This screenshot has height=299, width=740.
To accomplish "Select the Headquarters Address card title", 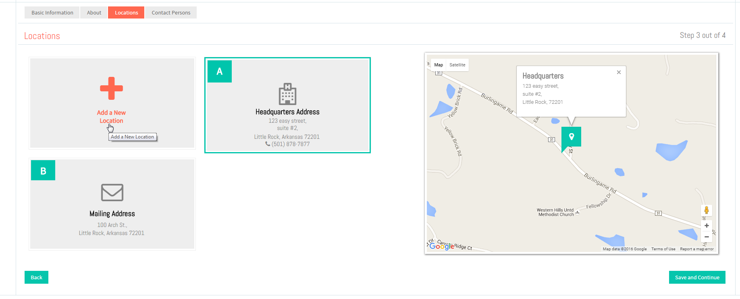I will [x=287, y=112].
